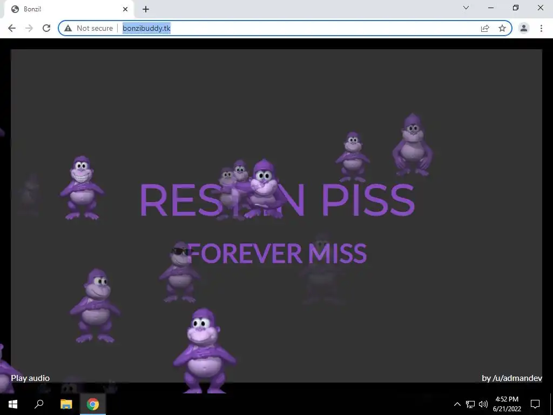Open a new tab with plus button
The height and width of the screenshot is (415, 553).
click(146, 9)
